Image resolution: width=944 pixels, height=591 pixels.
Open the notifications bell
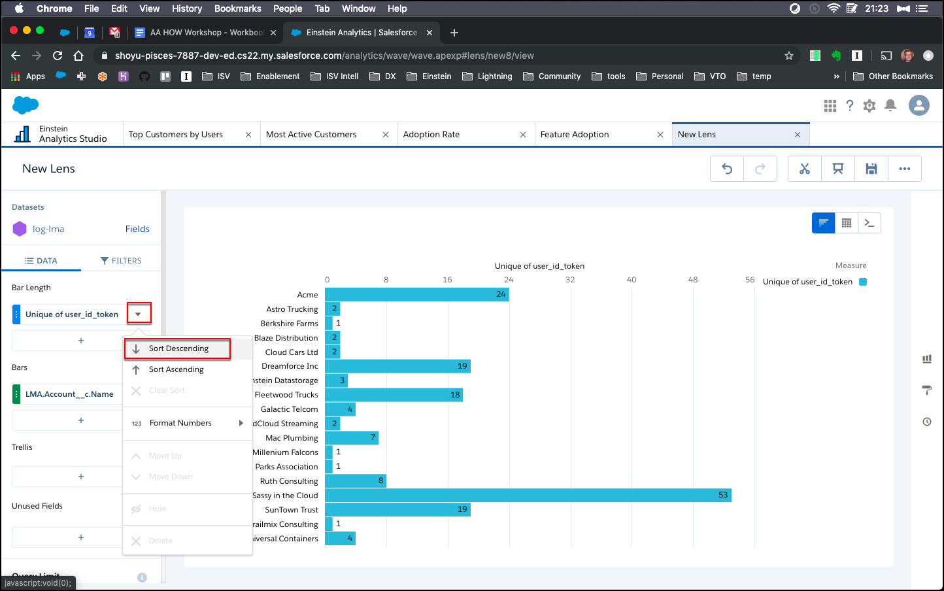point(890,106)
